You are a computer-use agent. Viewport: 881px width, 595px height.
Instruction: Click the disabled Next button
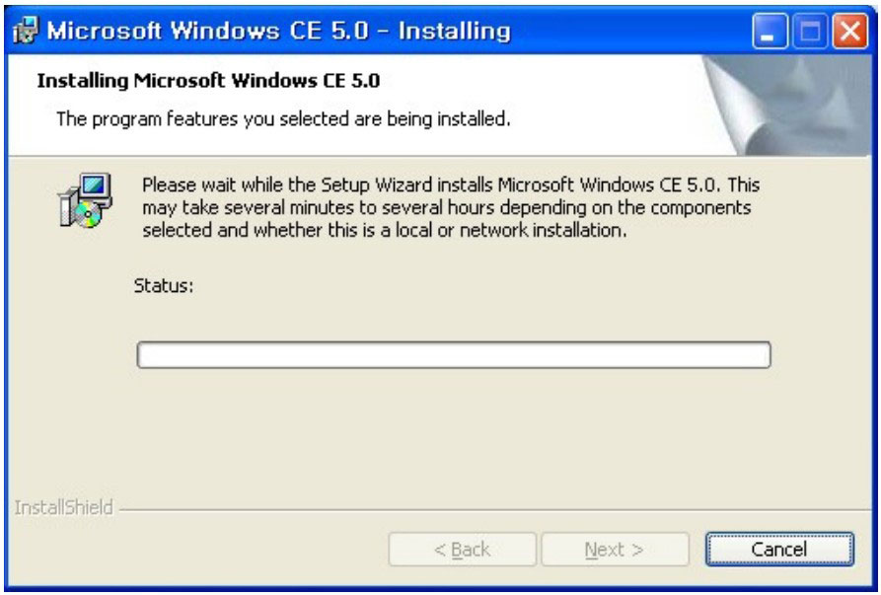[x=614, y=550]
